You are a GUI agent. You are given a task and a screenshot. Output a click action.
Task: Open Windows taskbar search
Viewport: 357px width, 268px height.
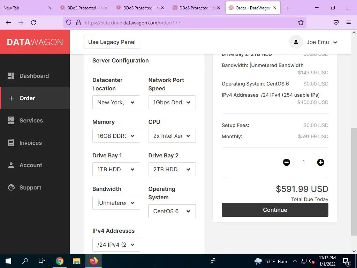pos(25,261)
